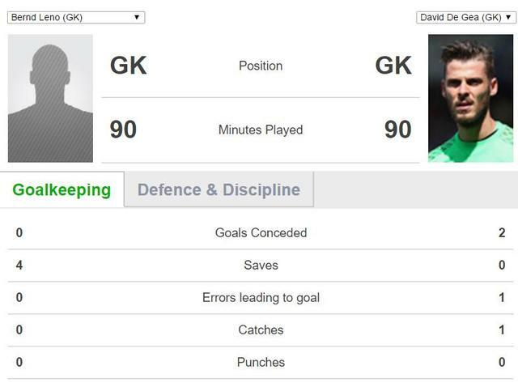Select the Saves stat row label
The height and width of the screenshot is (387, 518).
coord(261,265)
